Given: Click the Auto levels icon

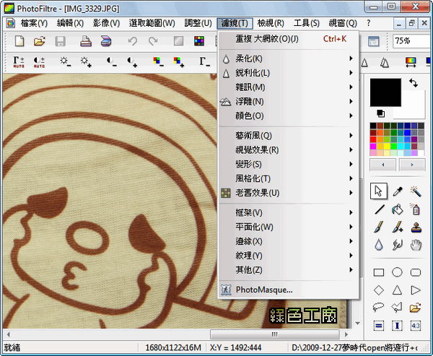Looking at the screenshot, I should pos(19,62).
